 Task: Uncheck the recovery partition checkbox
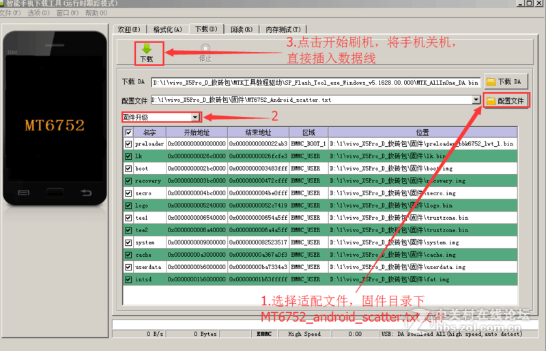point(128,181)
